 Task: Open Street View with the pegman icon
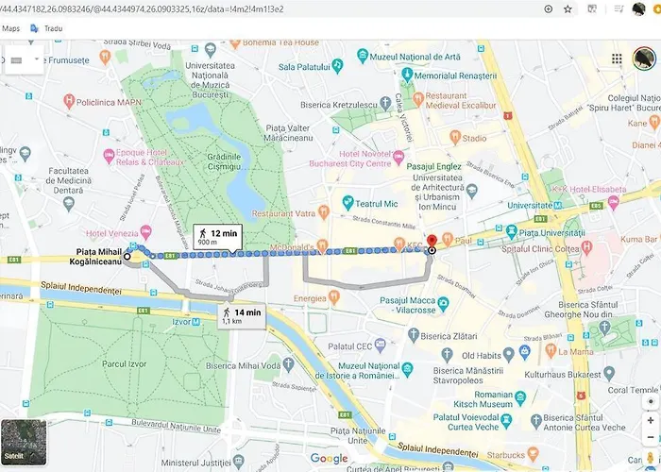tap(651, 459)
